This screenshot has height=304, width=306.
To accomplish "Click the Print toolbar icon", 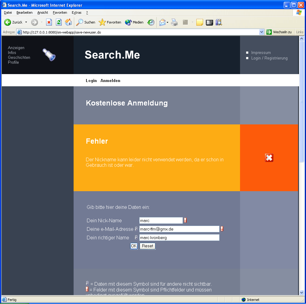I will [174, 22].
